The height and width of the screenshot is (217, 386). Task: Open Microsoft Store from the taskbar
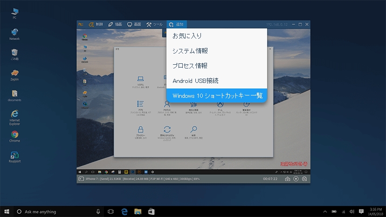point(151,211)
